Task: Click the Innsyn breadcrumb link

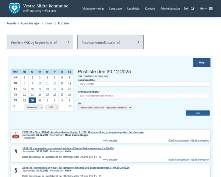Action: point(49,23)
